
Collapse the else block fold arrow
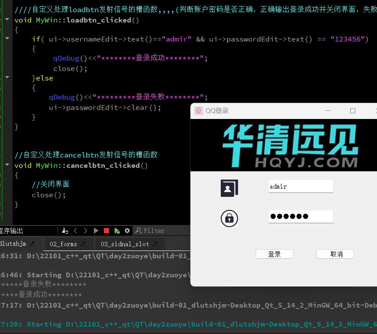[x=7, y=77]
